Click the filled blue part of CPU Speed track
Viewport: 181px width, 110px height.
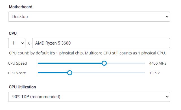[70, 63]
